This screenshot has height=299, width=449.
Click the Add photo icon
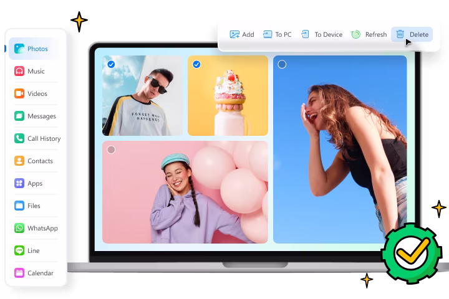(x=234, y=35)
